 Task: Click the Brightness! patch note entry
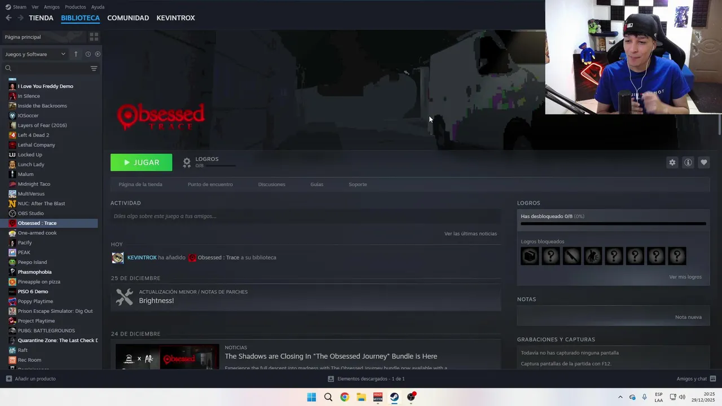[x=306, y=297]
